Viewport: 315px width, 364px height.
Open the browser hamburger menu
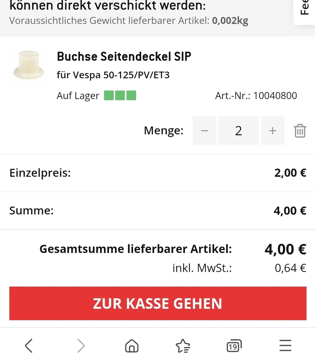[285, 345]
